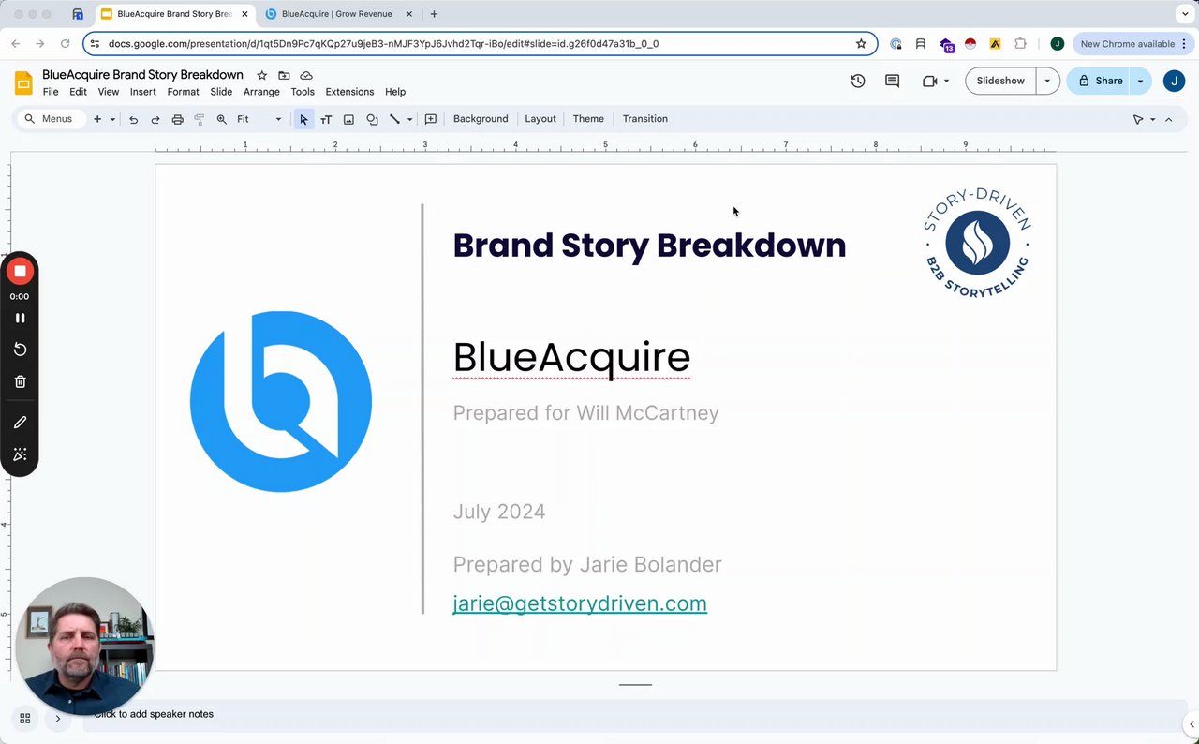The height and width of the screenshot is (744, 1199).
Task: Select the Line tool
Action: coord(394,119)
